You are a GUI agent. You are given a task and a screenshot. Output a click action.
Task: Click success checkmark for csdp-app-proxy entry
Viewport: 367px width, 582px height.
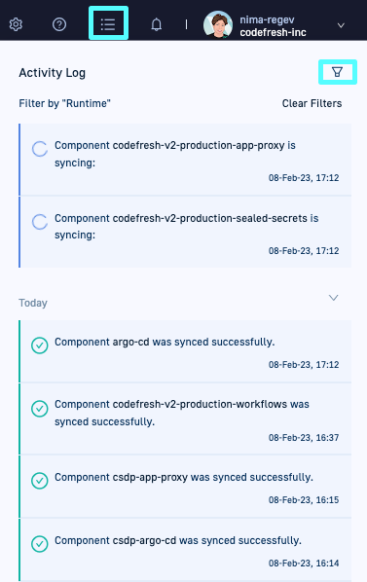pos(39,481)
